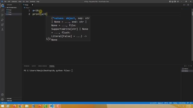Click the Run Python File play button
This screenshot has width=193, height=108.
(x=184, y=5)
